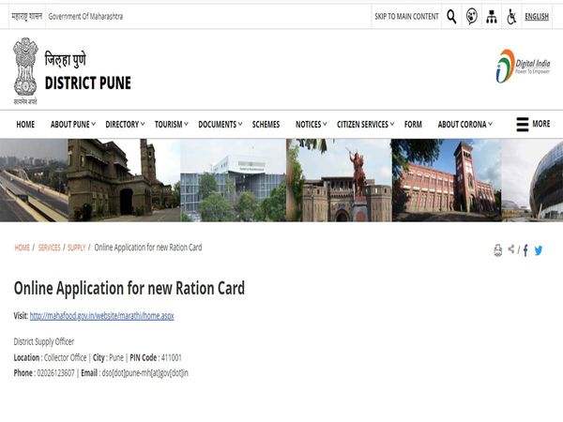Click the State Emblem of India logo
Viewport: 563px width, 422px height.
(25, 70)
